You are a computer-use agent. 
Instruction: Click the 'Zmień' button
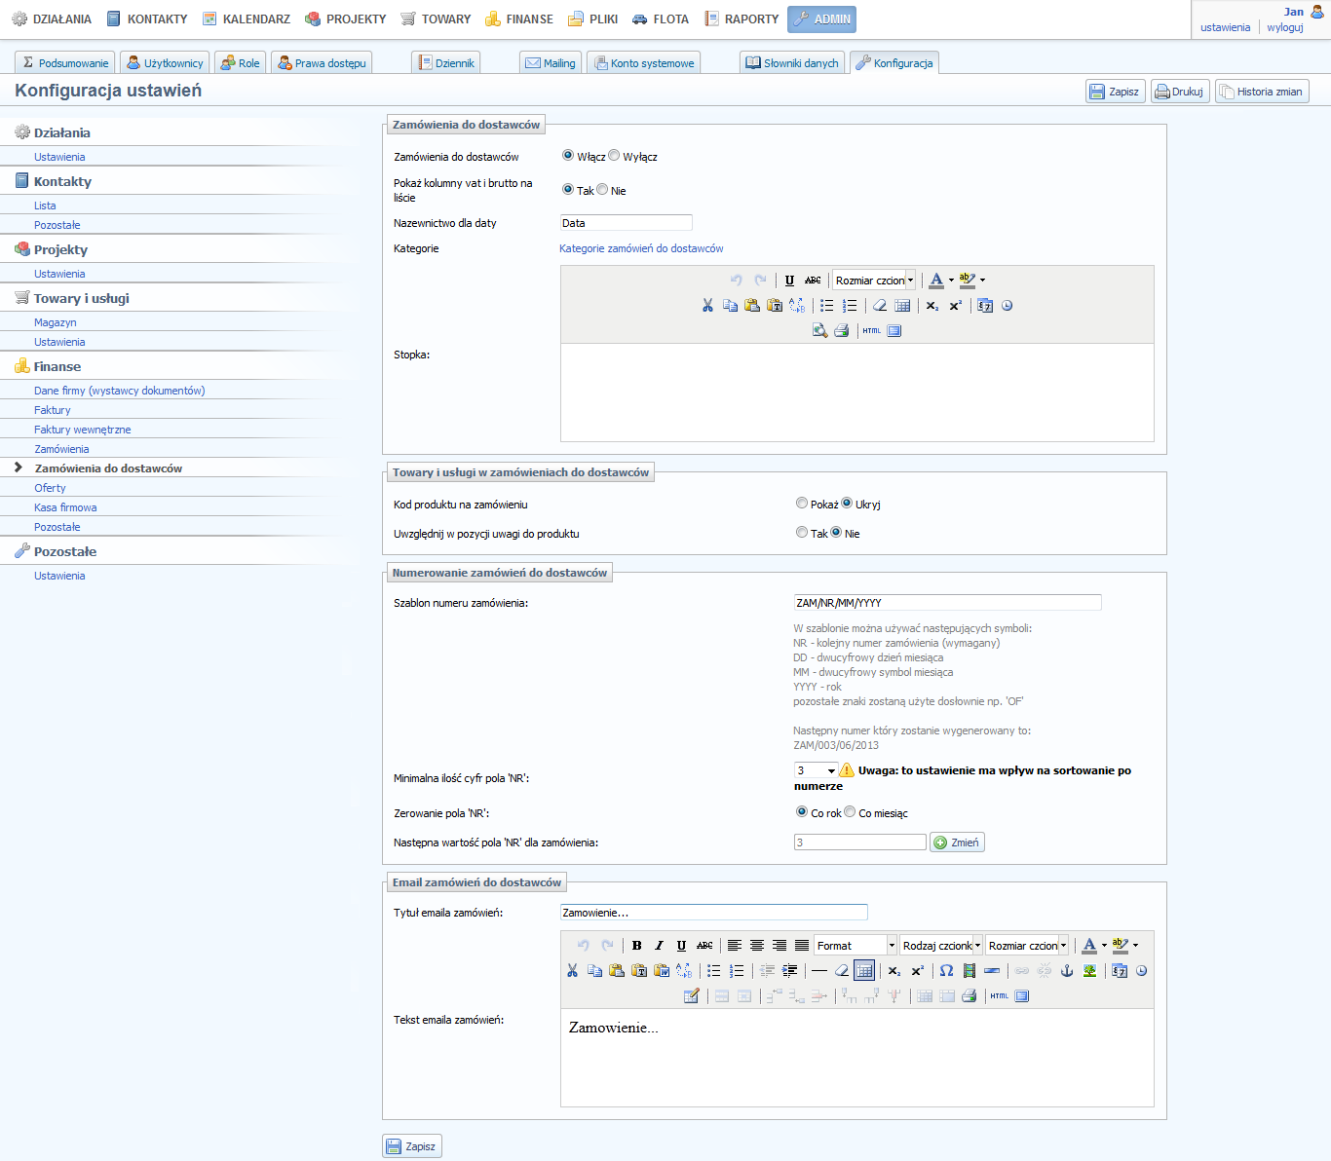click(x=957, y=843)
